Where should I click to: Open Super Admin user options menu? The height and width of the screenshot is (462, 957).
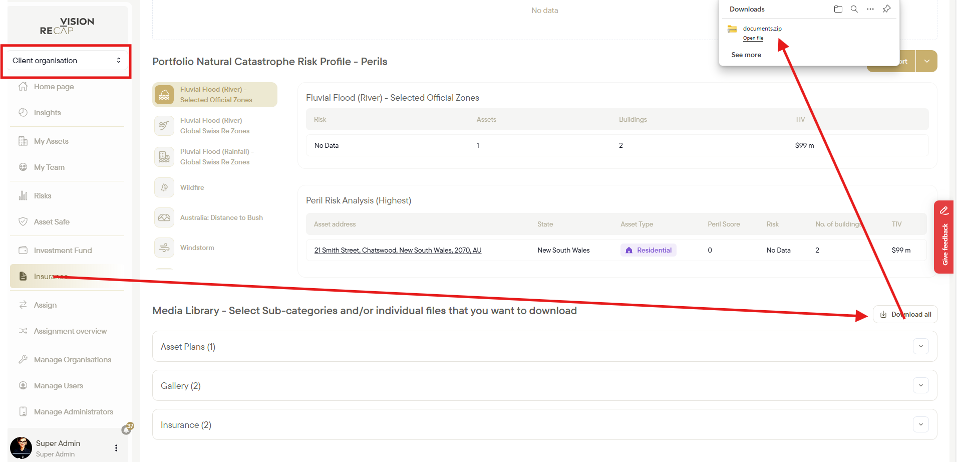[116, 448]
